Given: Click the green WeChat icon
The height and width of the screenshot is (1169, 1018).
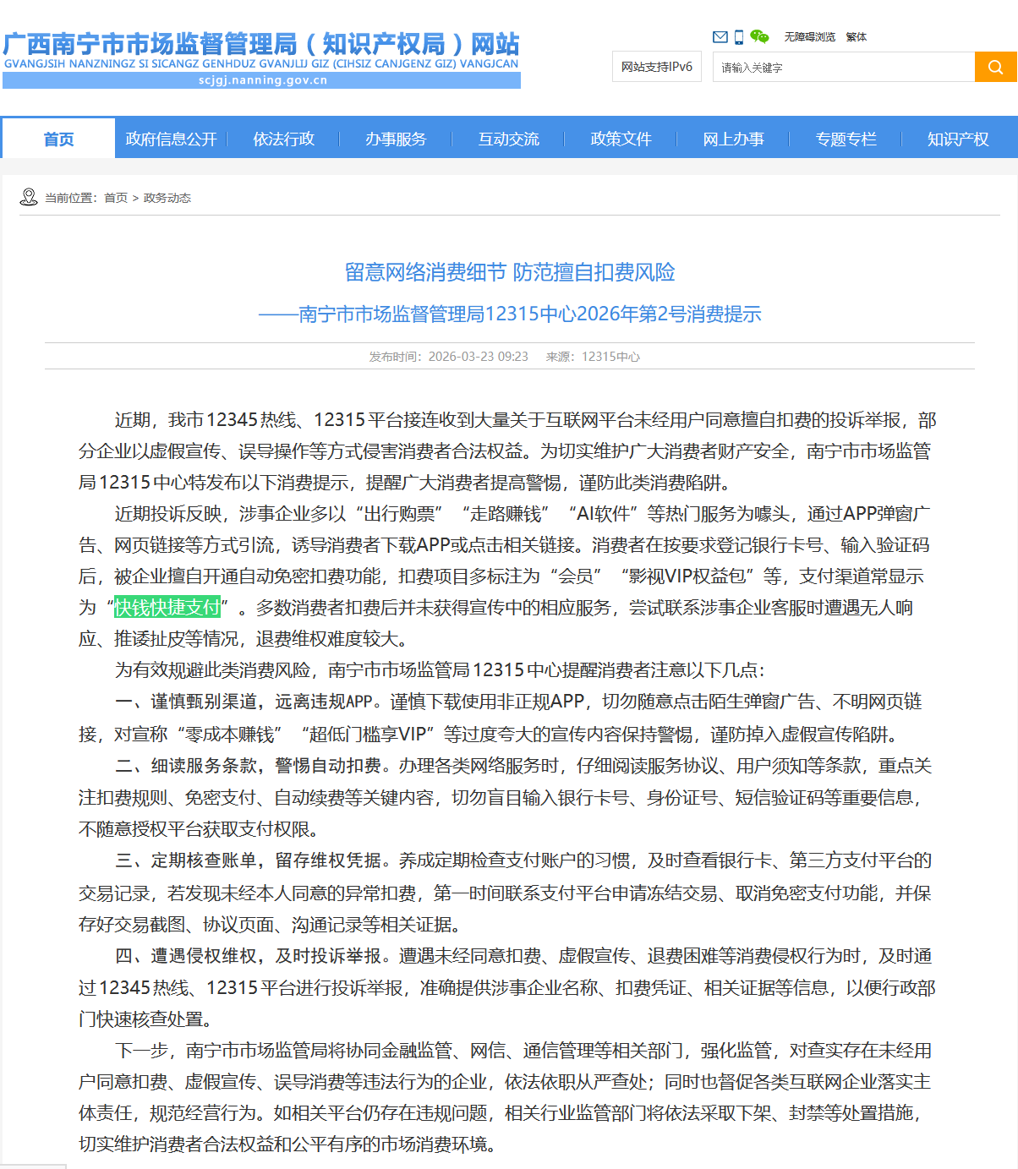Looking at the screenshot, I should [x=759, y=37].
